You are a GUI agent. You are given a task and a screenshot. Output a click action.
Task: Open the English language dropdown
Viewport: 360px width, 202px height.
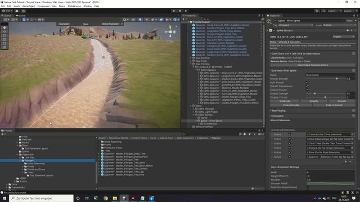(x=344, y=36)
